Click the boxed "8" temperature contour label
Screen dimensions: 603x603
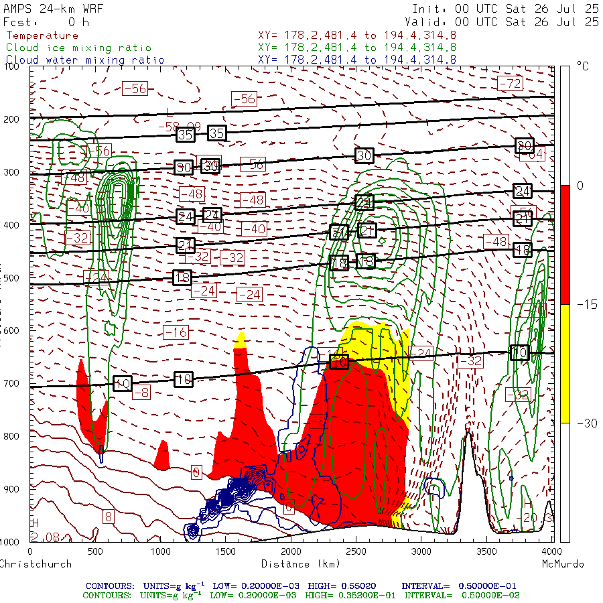(108, 517)
